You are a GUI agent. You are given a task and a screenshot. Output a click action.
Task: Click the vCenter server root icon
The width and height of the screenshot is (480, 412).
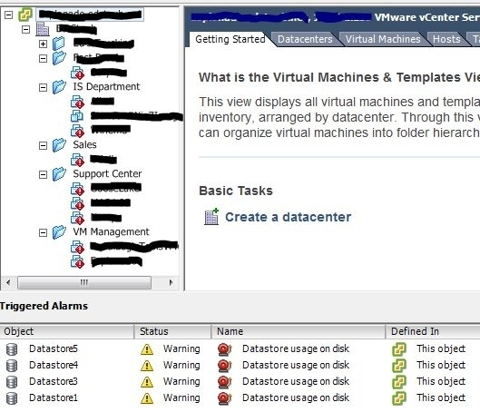(x=25, y=15)
